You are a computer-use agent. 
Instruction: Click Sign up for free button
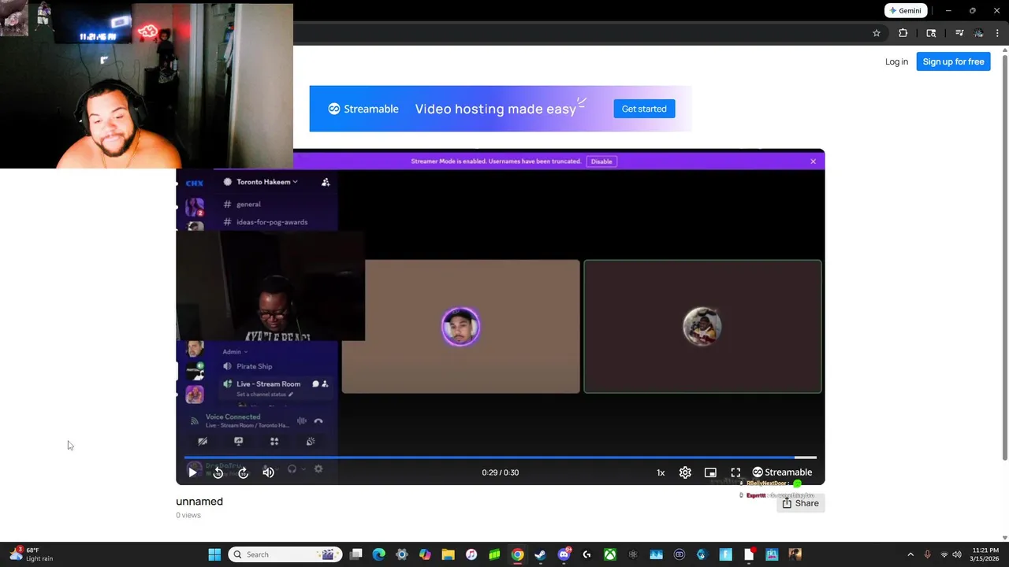tap(953, 61)
